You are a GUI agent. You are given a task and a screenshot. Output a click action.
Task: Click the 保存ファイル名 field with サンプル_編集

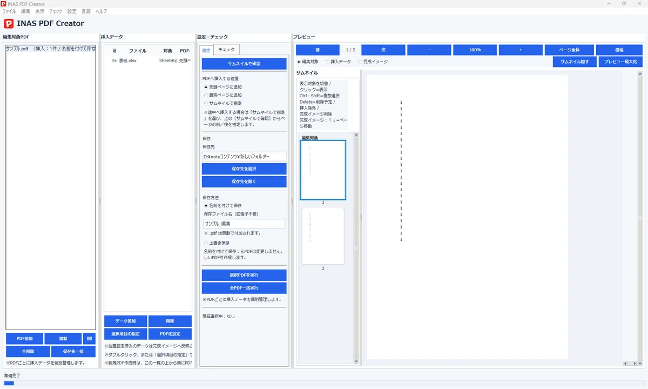[x=244, y=224]
